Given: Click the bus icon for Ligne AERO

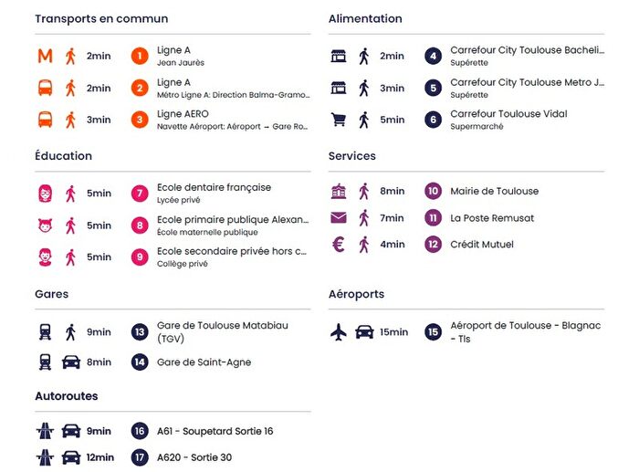Looking at the screenshot, I should point(45,120).
